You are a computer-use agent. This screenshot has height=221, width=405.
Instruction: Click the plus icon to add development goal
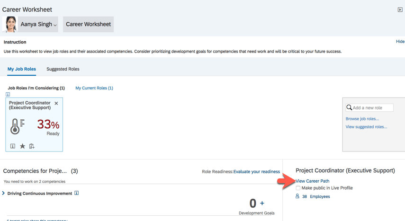pos(262,203)
